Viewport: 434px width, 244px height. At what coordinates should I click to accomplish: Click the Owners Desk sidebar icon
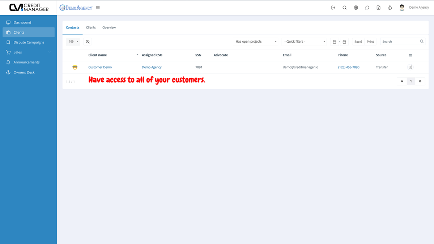8,72
